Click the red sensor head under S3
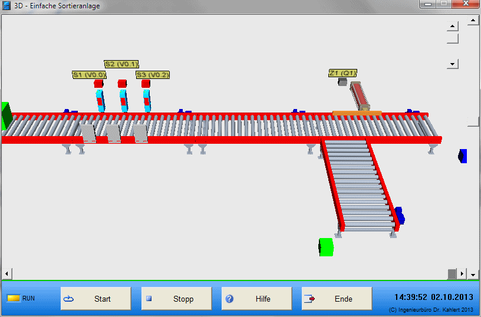This screenshot has width=481, height=317. coord(146,84)
